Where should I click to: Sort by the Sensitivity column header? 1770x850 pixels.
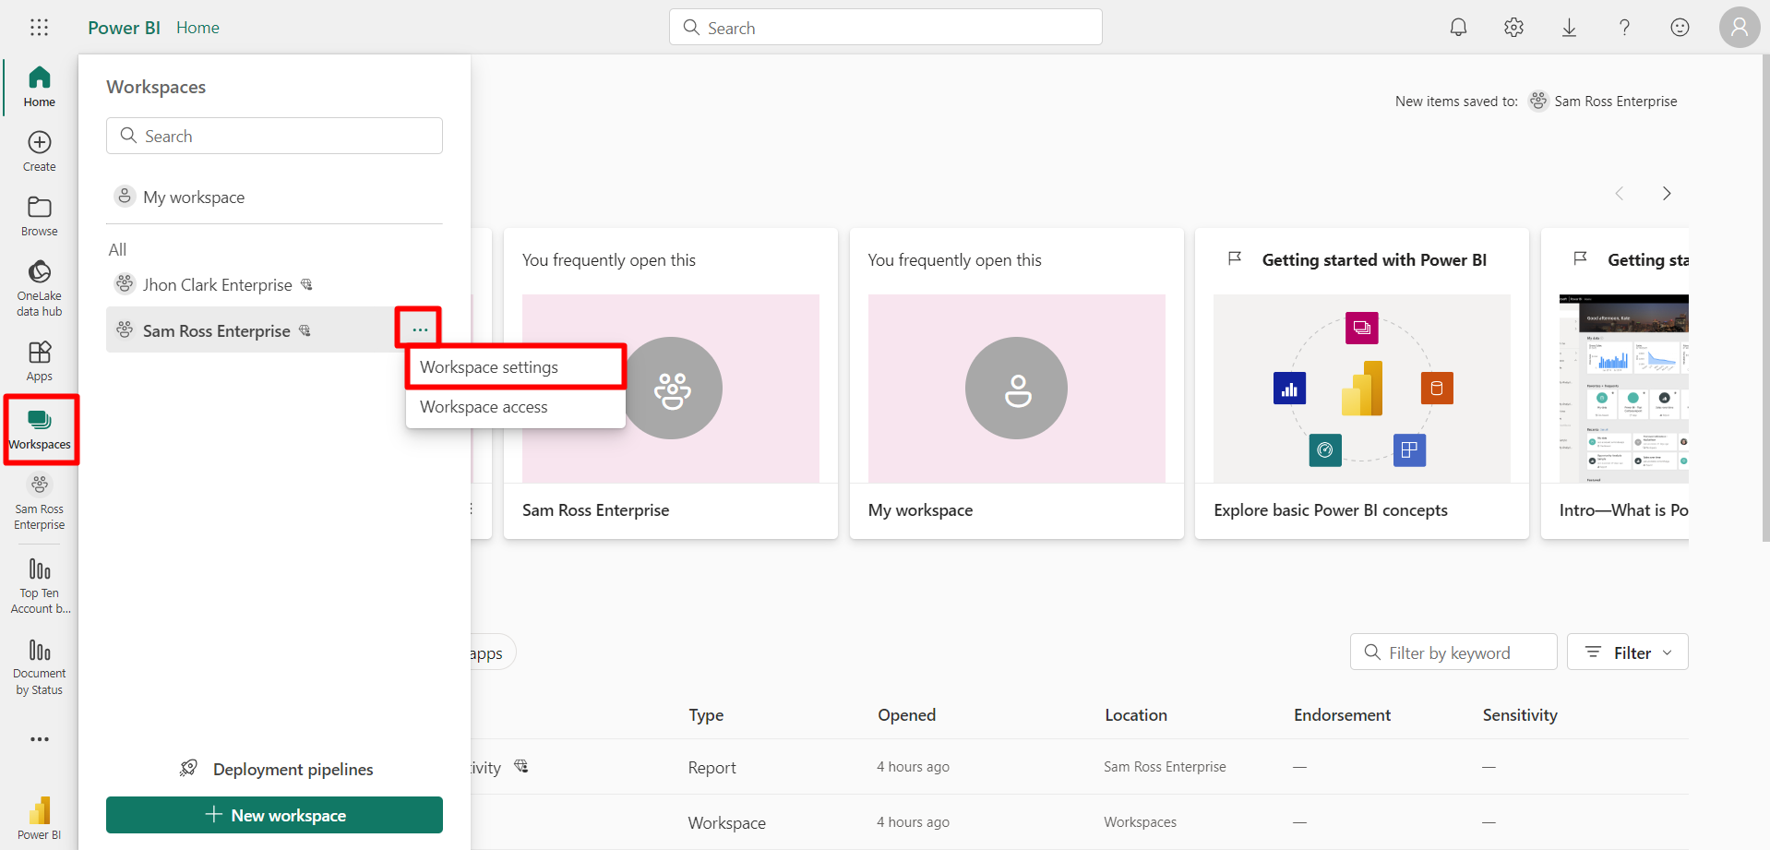(x=1520, y=714)
